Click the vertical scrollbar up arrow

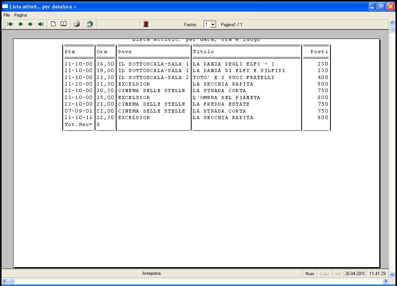click(392, 23)
